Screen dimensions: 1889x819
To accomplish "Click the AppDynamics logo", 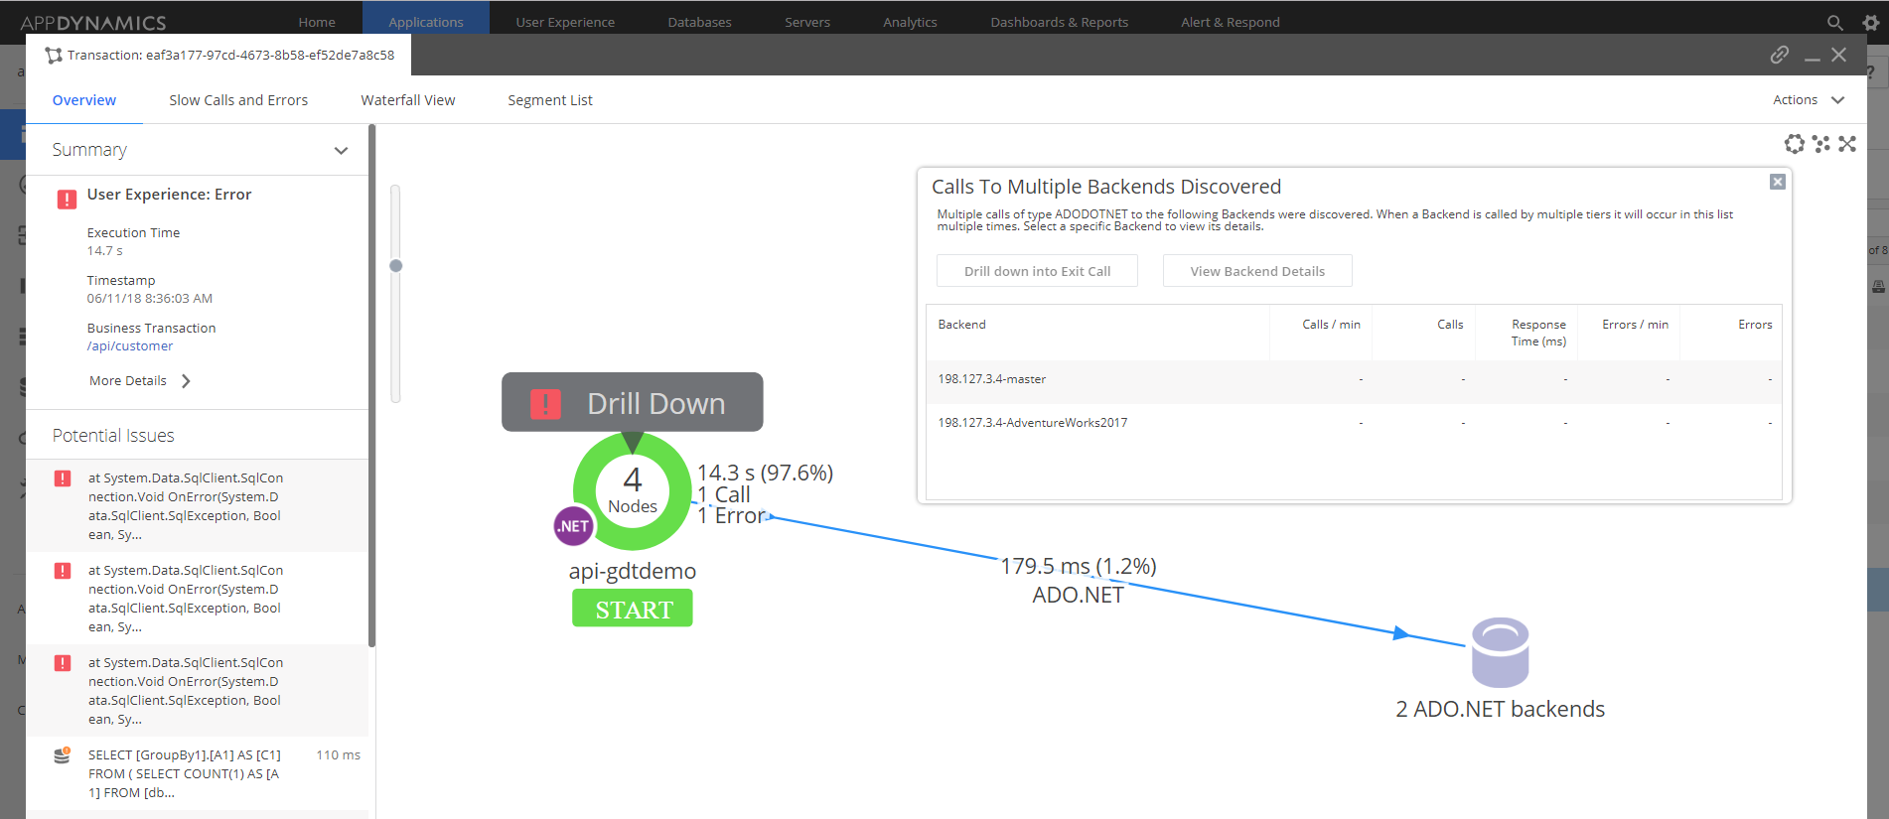I will pyautogui.click(x=93, y=22).
